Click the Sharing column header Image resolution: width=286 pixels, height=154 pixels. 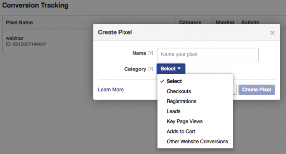225,22
